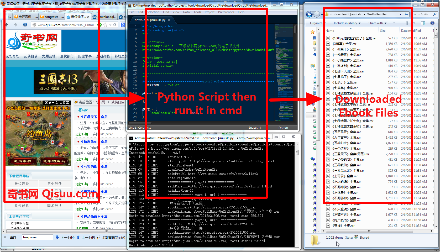Click the find-next down arrow icon

(x=57, y=237)
